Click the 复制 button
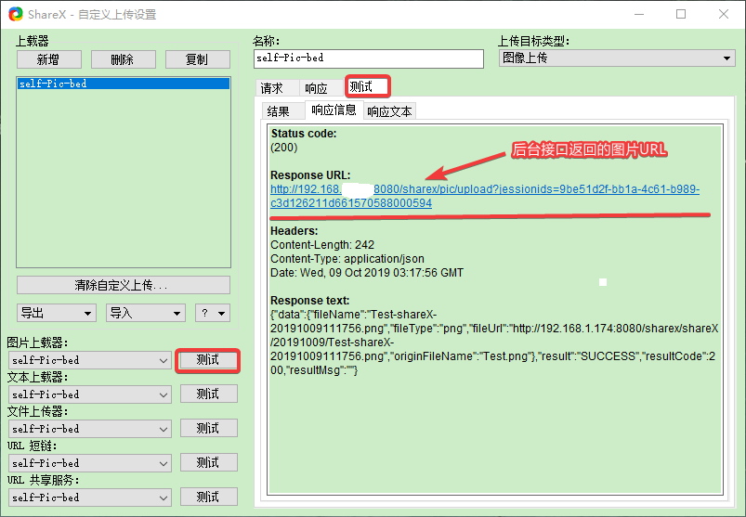 (x=198, y=60)
